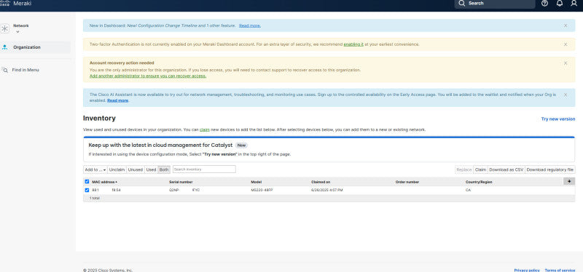Click the Network sidebar icon
The width and height of the screenshot is (583, 272).
click(5, 28)
